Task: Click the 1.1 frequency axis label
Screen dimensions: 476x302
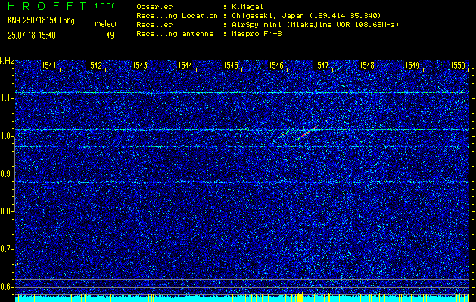Action: pyautogui.click(x=7, y=98)
